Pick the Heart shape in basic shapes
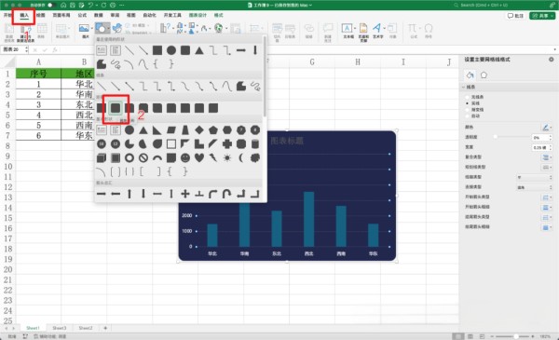 pos(199,157)
